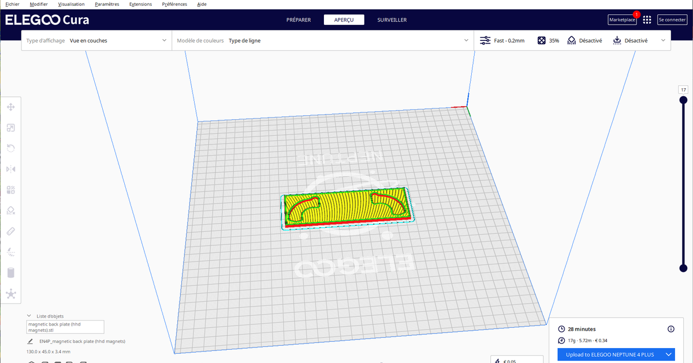The height and width of the screenshot is (363, 693).
Task: Open the Extensions menu
Action: (x=140, y=4)
